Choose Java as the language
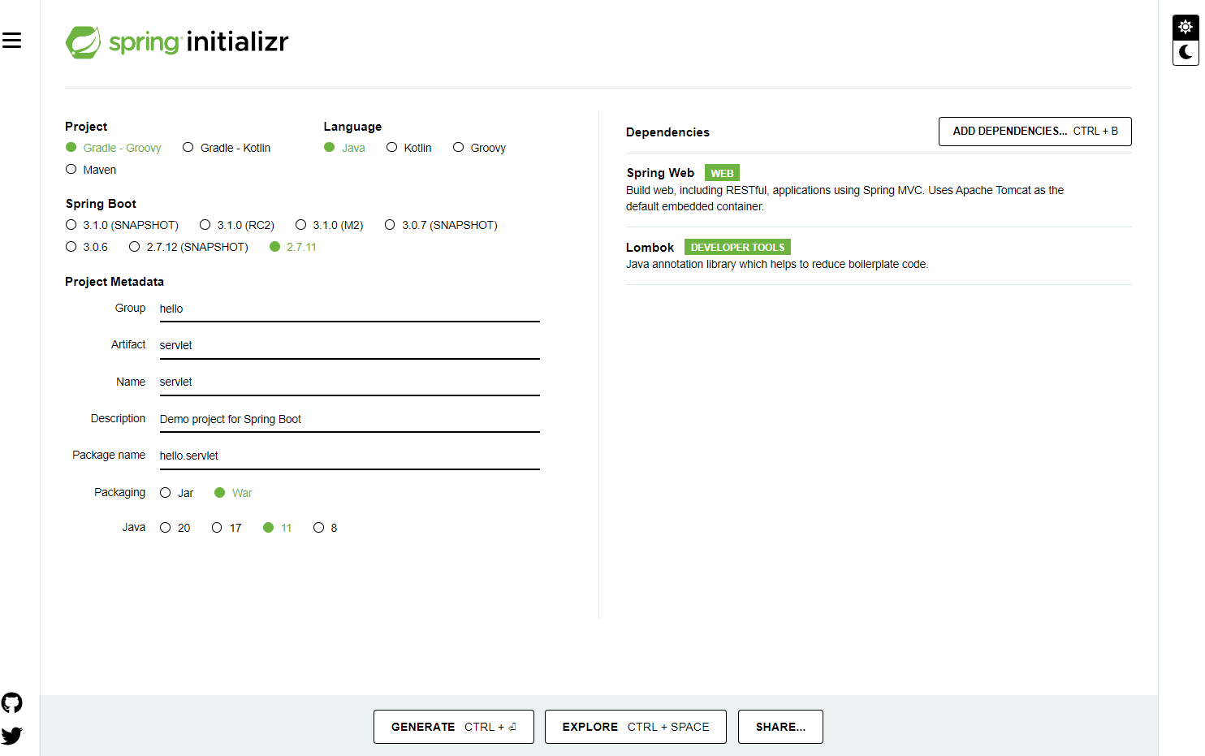1205x756 pixels. click(344, 148)
